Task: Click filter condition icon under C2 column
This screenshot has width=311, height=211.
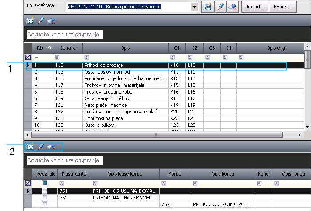Action: point(190,58)
